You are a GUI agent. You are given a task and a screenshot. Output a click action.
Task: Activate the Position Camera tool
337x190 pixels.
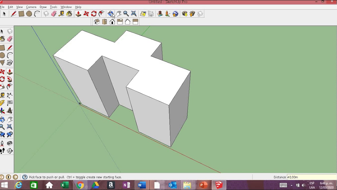[x=2, y=144]
